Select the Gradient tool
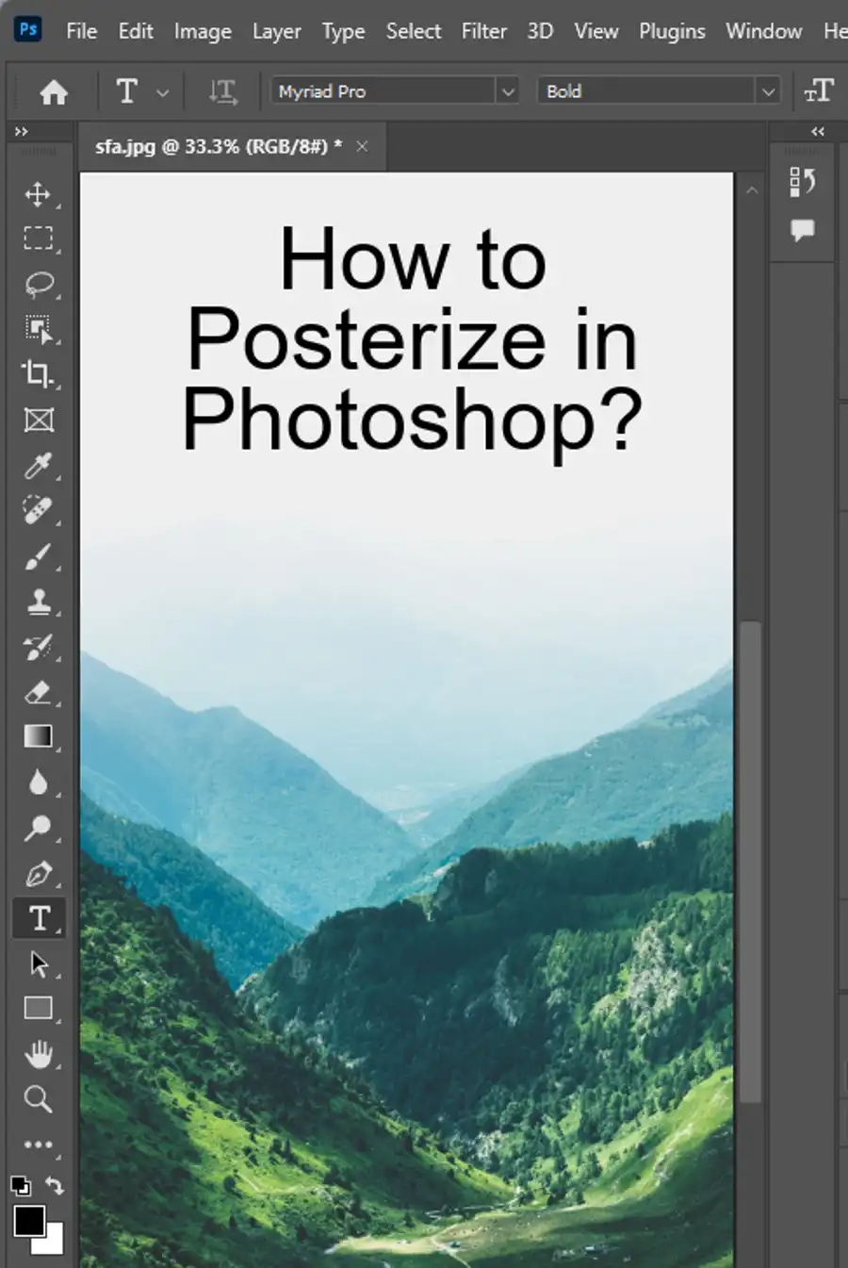848x1268 pixels. click(38, 736)
